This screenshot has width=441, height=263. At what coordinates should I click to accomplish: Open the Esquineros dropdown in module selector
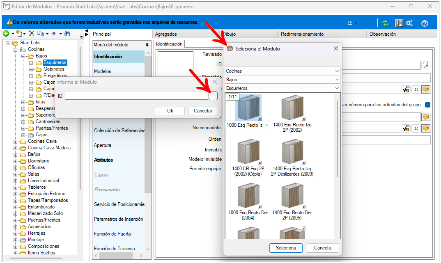click(283, 88)
